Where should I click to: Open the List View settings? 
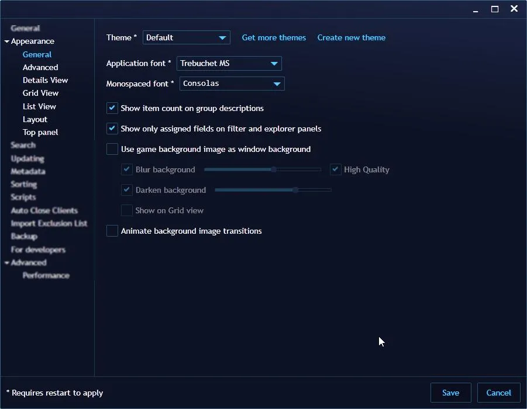point(39,106)
